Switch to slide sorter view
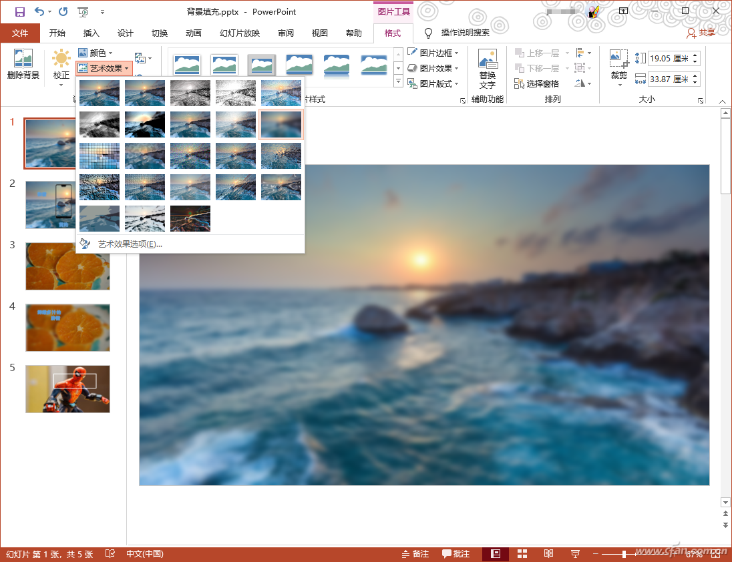The height and width of the screenshot is (562, 732). [522, 553]
